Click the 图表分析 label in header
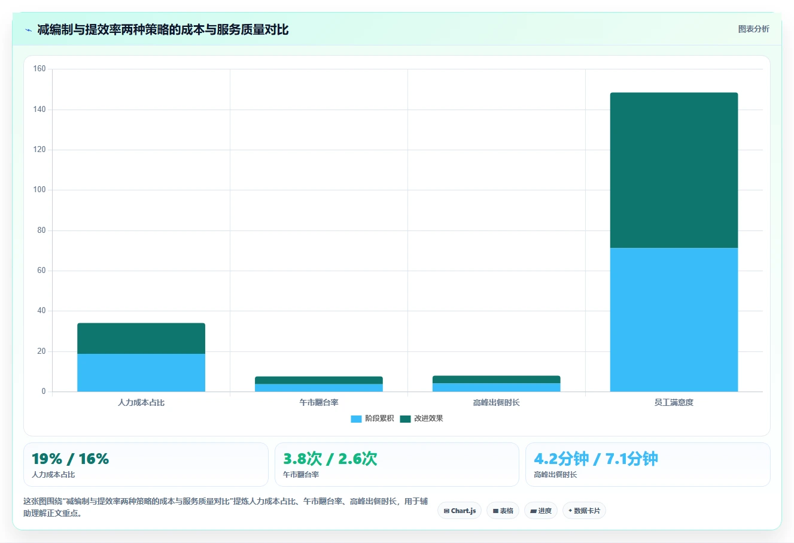This screenshot has width=794, height=543. pos(753,29)
